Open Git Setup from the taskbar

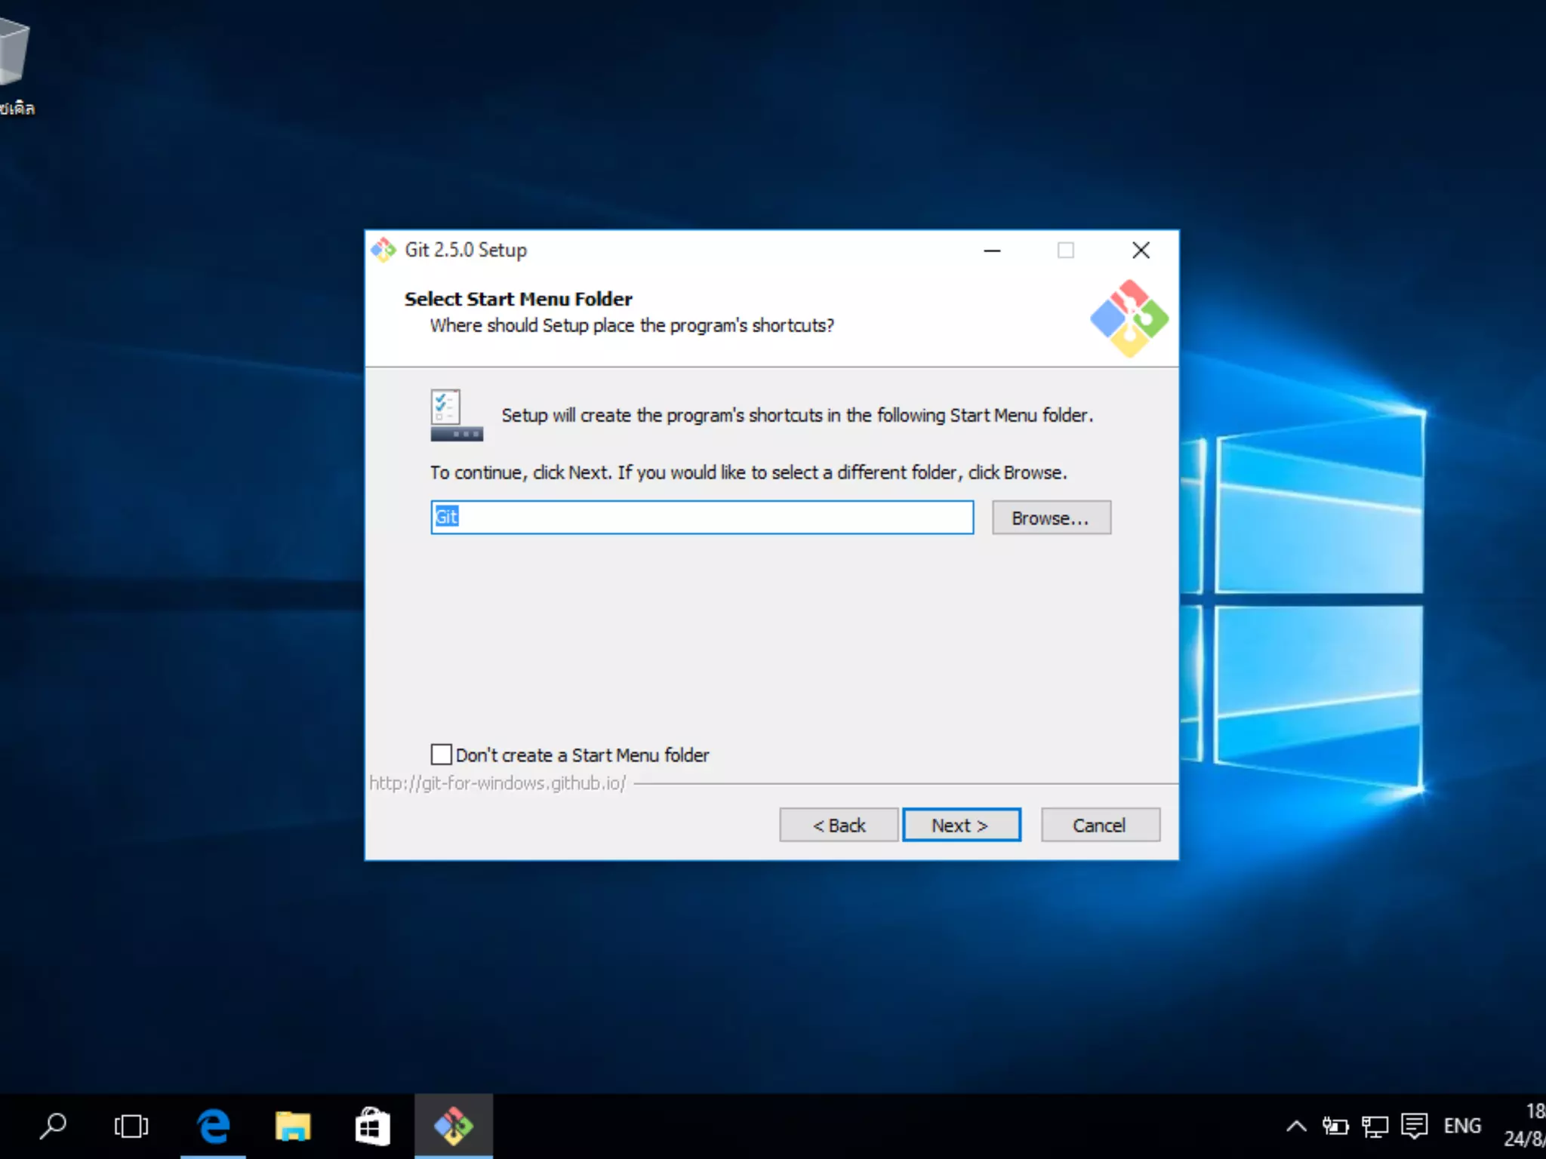point(453,1126)
